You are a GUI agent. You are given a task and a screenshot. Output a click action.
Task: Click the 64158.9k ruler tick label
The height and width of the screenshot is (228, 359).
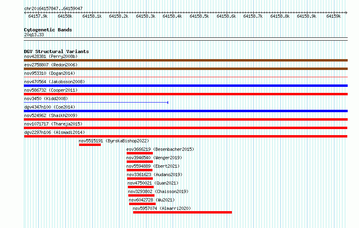307,16
